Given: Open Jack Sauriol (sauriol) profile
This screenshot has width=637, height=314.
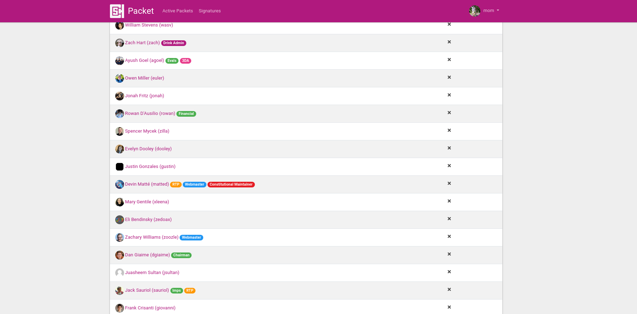Looking at the screenshot, I should [147, 290].
